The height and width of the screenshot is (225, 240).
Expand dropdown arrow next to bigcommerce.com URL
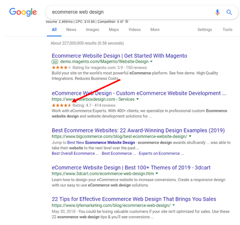[190, 136]
